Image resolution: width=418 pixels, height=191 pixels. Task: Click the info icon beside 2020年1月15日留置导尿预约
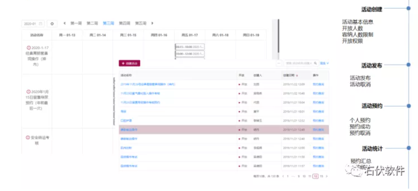29,92
